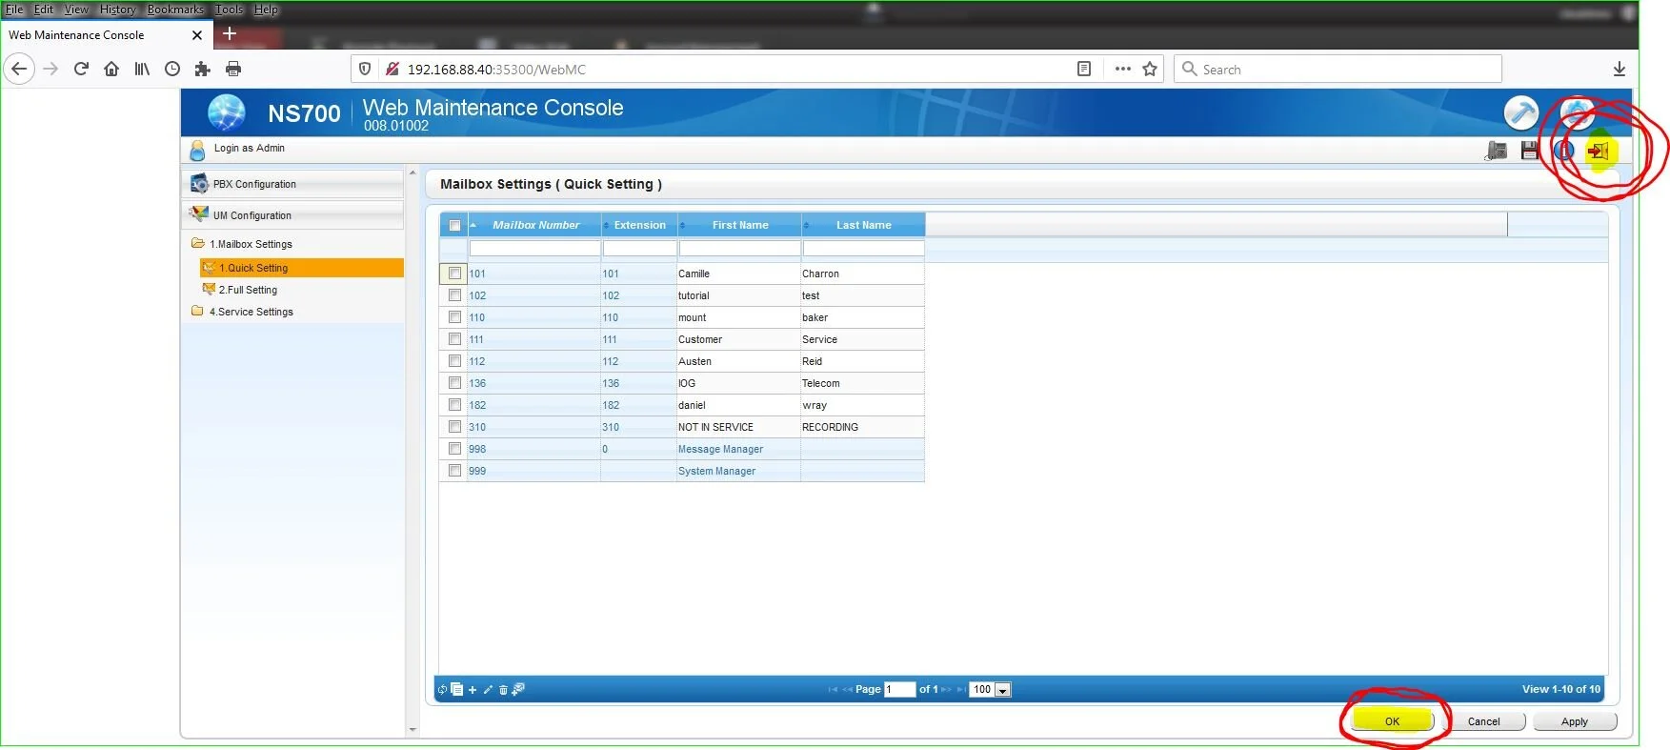Copy mailbox using the pages icon
Viewport: 1670px width, 750px height.
(x=457, y=689)
